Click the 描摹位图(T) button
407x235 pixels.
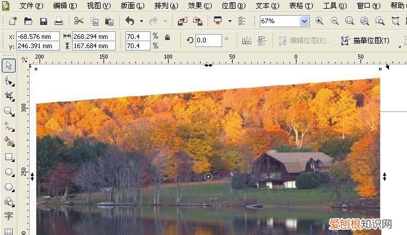pos(365,41)
